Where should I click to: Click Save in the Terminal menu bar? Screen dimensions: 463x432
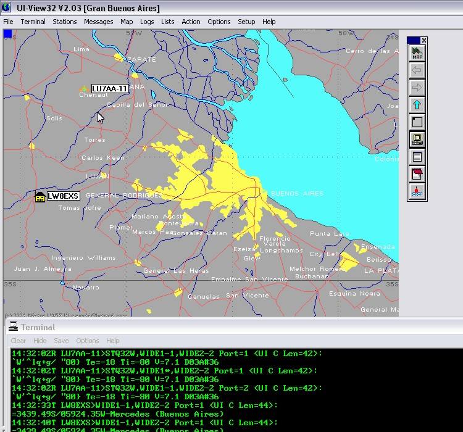tap(61, 341)
